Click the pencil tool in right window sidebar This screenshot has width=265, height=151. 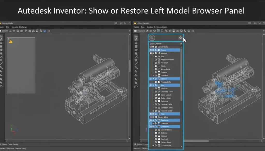coord(136,39)
